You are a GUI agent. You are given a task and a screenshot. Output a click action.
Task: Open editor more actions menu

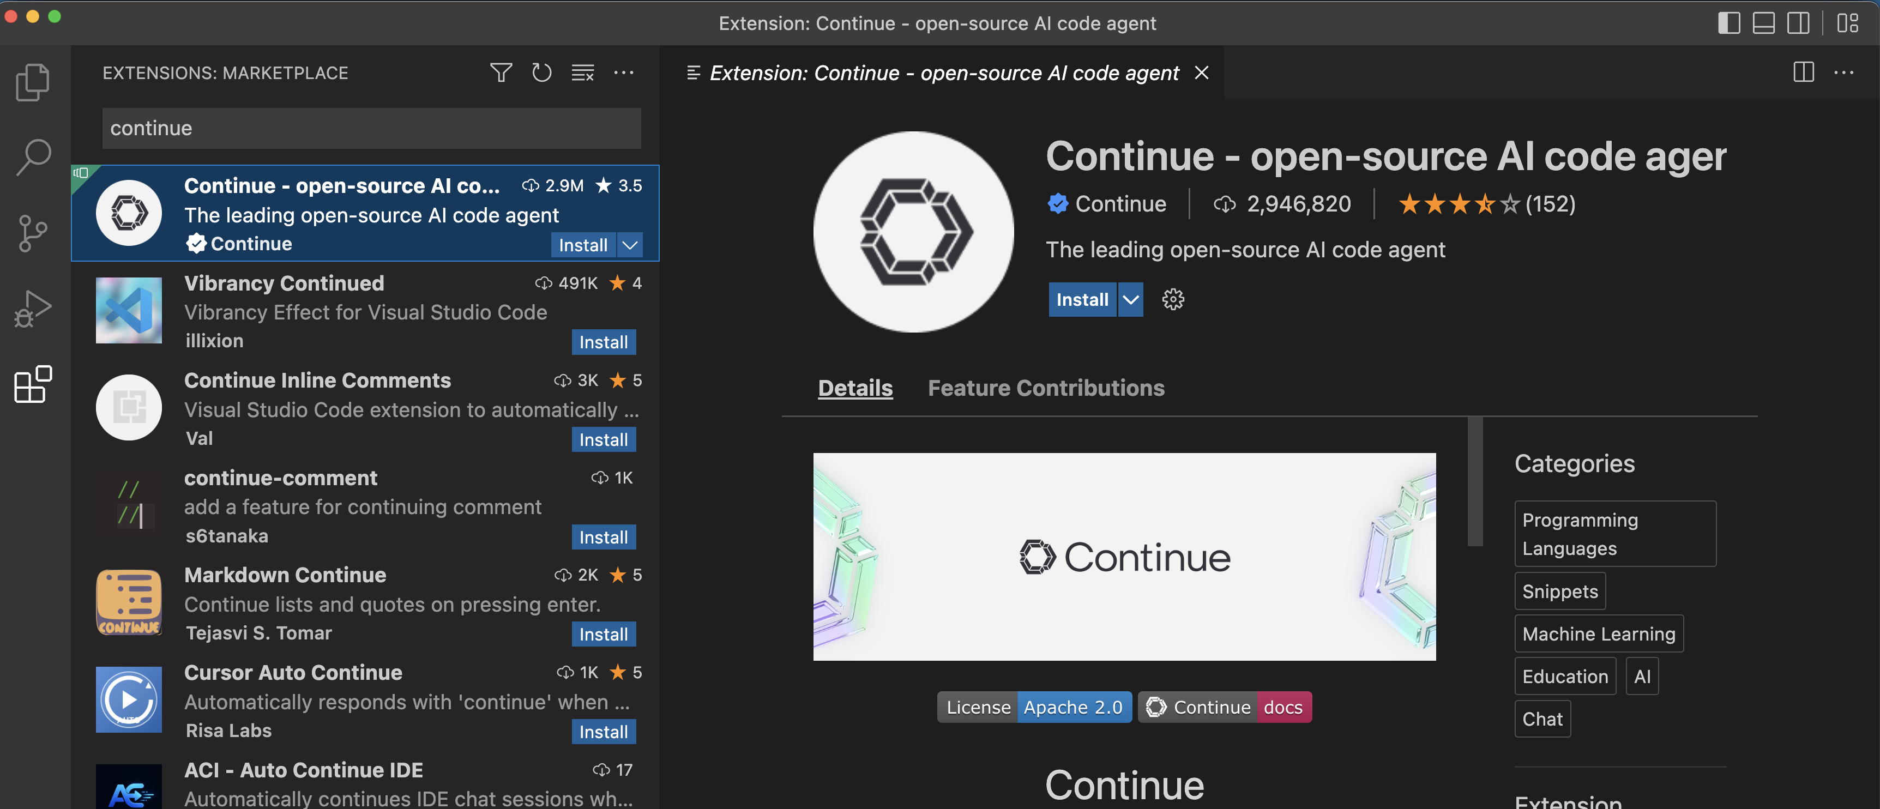tap(1843, 72)
